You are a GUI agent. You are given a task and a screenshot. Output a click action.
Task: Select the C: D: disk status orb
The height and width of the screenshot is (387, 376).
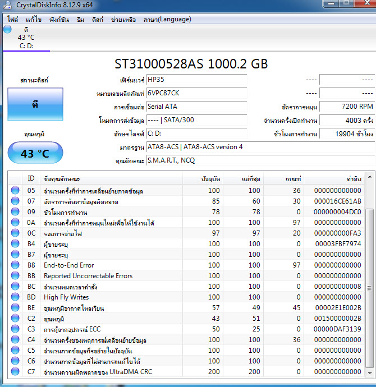[x=7, y=30]
